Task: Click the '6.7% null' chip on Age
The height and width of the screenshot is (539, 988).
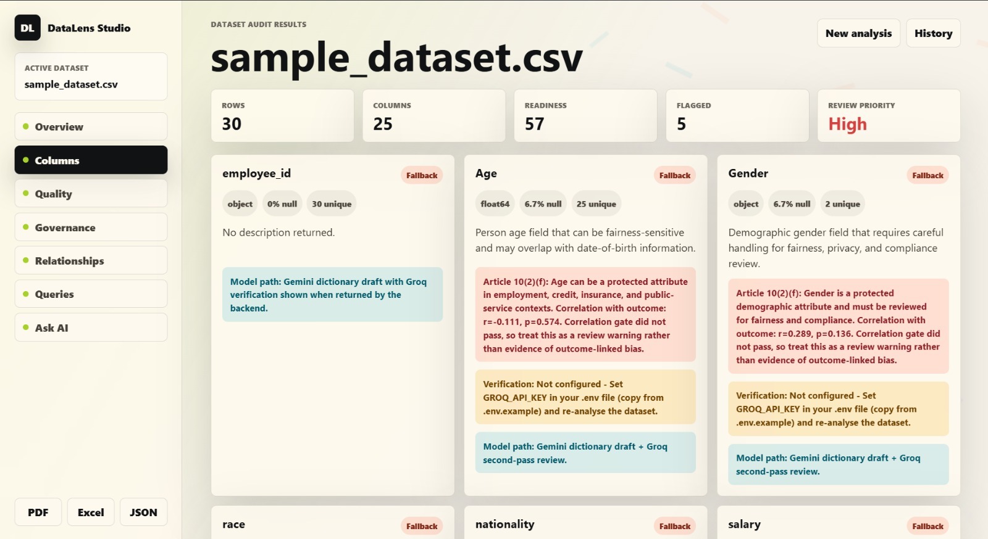Action: tap(543, 204)
